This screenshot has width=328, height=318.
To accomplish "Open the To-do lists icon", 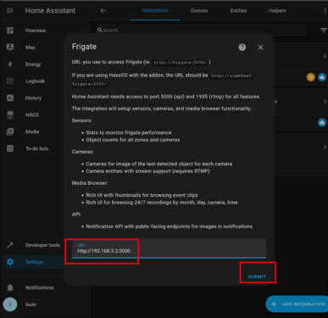I will tap(10, 148).
